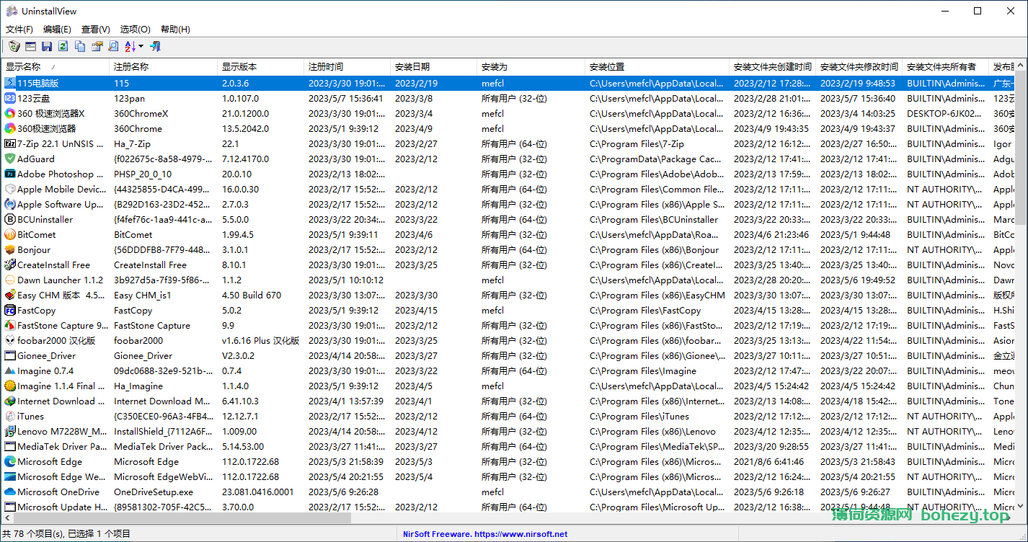Open the 帮助(H) menu
This screenshot has height=542, width=1028.
(175, 30)
